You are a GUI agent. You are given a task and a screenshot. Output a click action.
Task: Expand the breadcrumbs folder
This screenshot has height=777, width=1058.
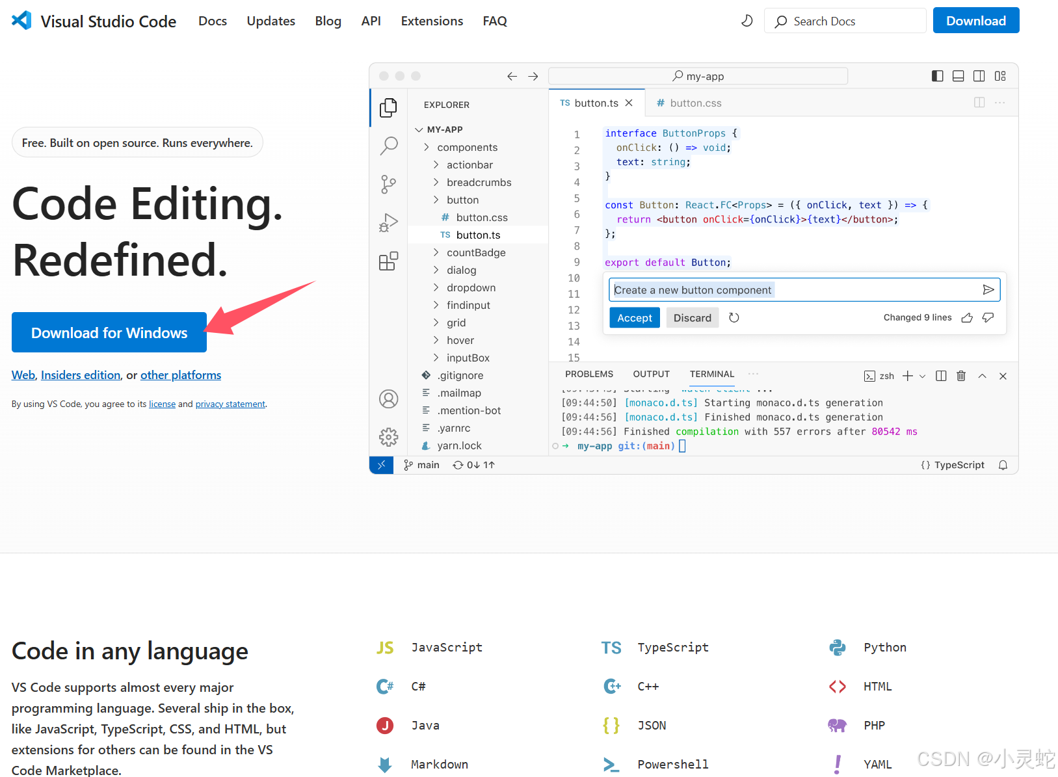(436, 182)
